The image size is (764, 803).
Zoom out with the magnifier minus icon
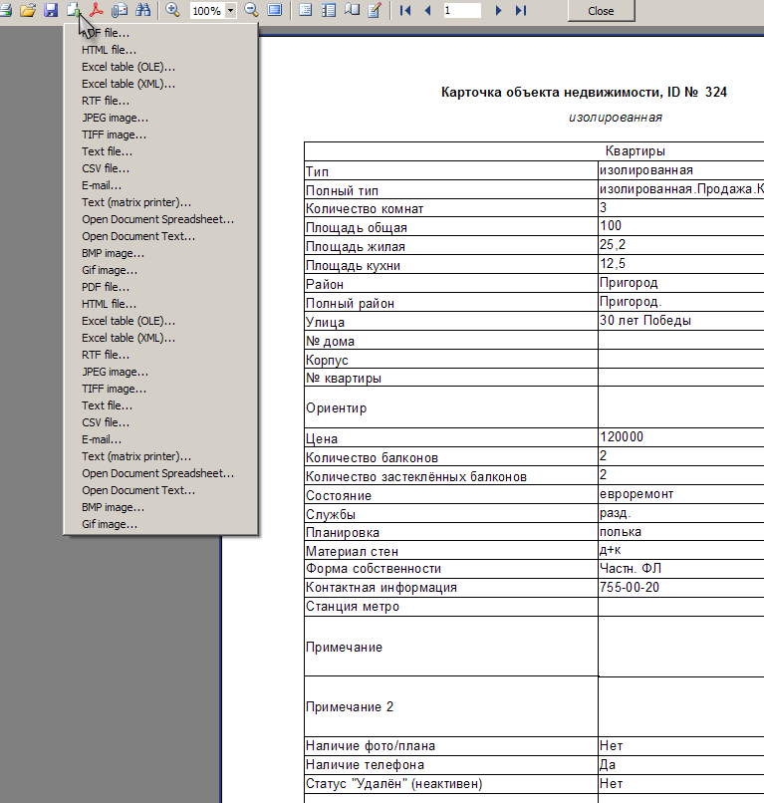(x=251, y=10)
